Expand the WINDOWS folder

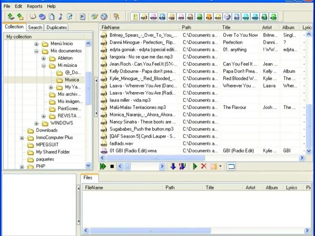point(36,124)
